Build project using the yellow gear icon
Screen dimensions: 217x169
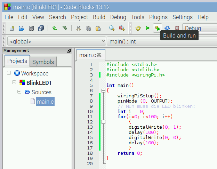pyautogui.click(x=138, y=28)
